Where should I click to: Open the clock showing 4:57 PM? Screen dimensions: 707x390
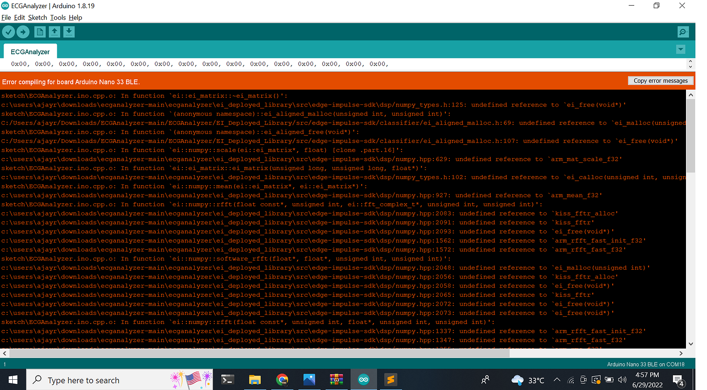648,380
